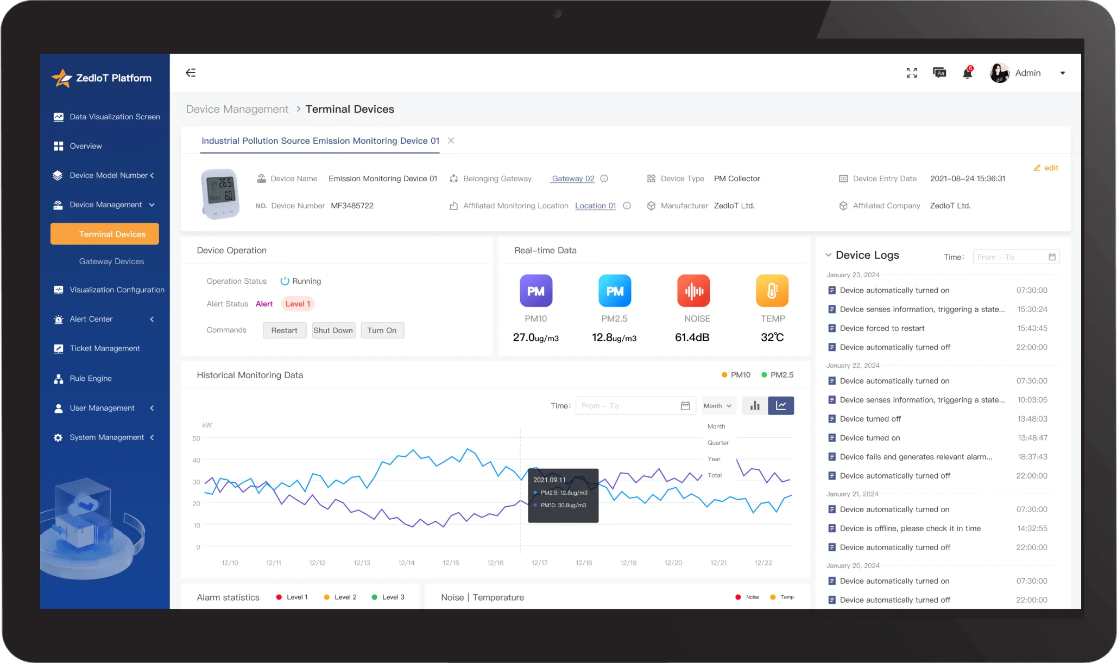Viewport: 1117px width, 663px height.
Task: Select Overview in the sidebar
Action: point(85,145)
